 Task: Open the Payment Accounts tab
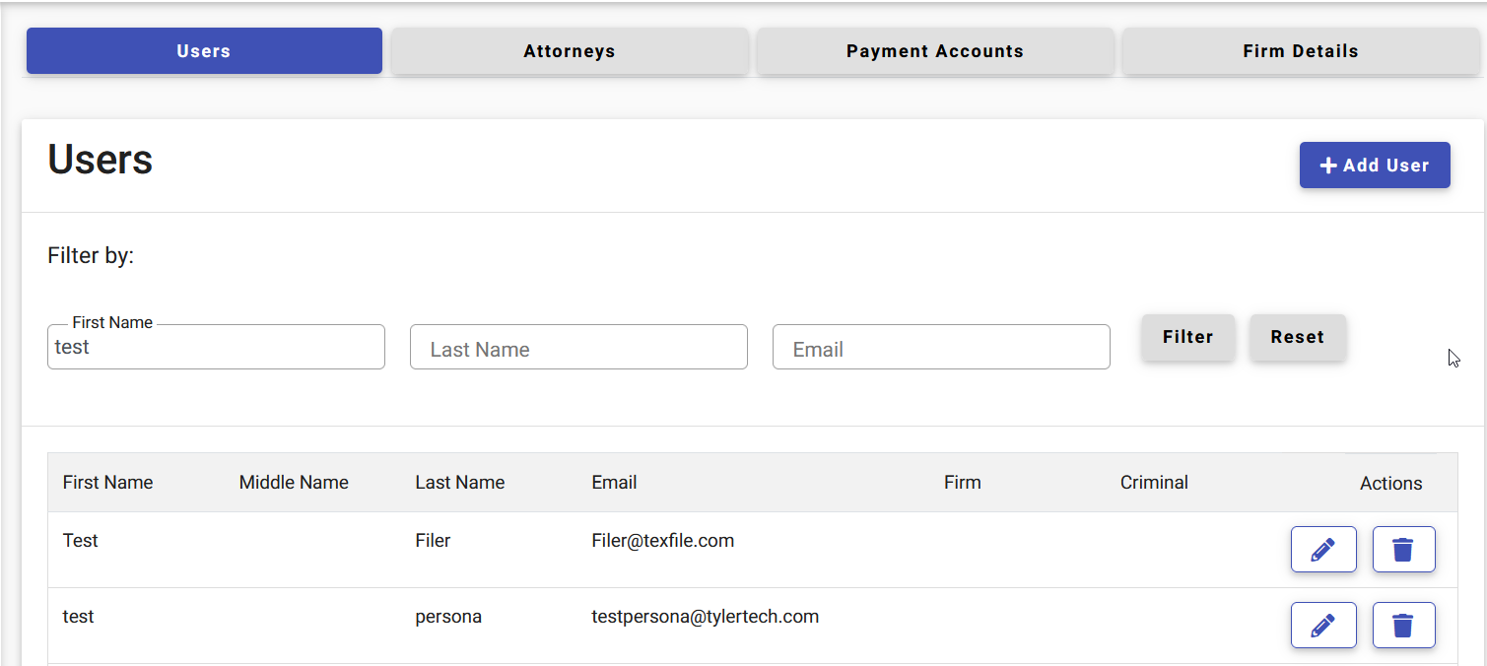(x=935, y=51)
